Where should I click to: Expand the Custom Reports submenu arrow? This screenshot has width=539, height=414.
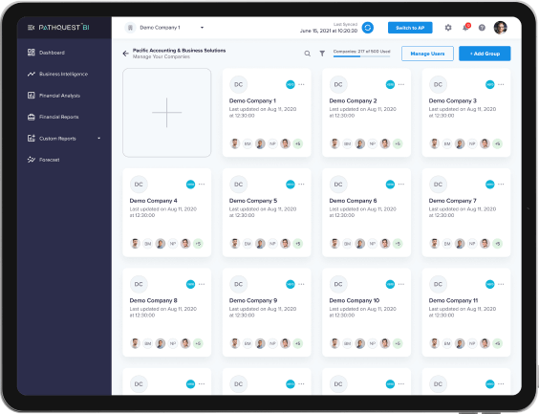coord(99,139)
